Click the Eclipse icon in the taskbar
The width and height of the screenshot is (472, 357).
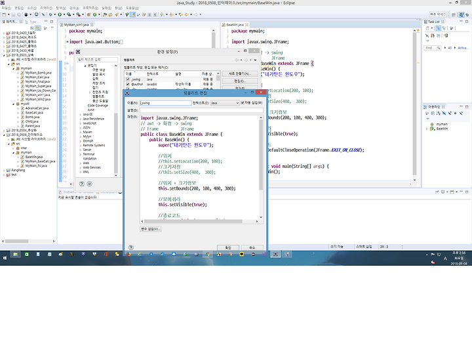click(x=275, y=254)
